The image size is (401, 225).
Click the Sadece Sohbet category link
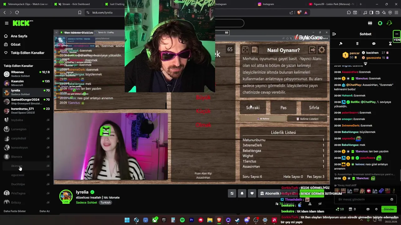coord(86,202)
